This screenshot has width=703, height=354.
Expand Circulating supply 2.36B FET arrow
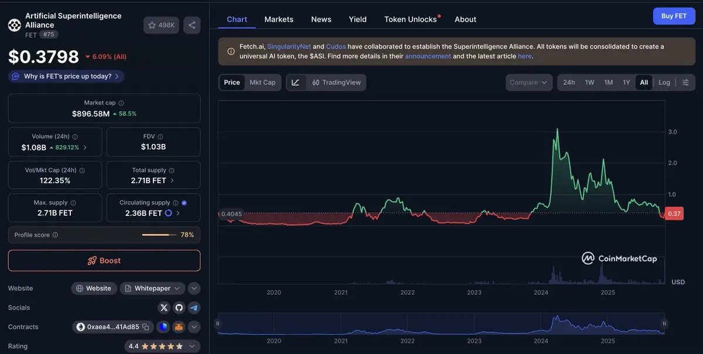point(178,213)
